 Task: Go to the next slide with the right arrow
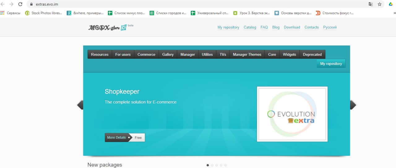tap(353, 105)
